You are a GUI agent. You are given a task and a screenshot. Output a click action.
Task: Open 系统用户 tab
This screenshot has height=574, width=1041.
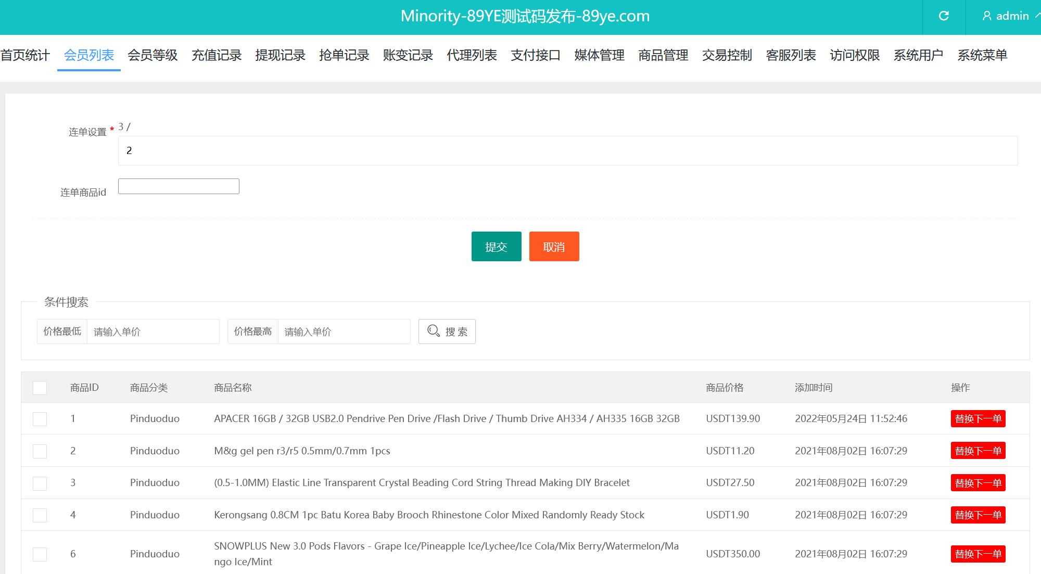coord(919,55)
